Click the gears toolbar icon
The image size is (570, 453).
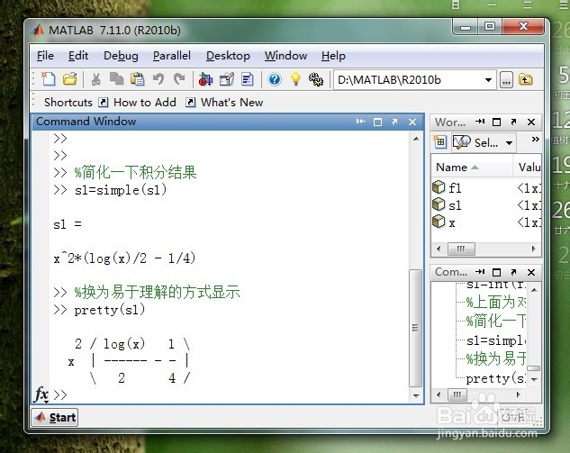tap(316, 79)
